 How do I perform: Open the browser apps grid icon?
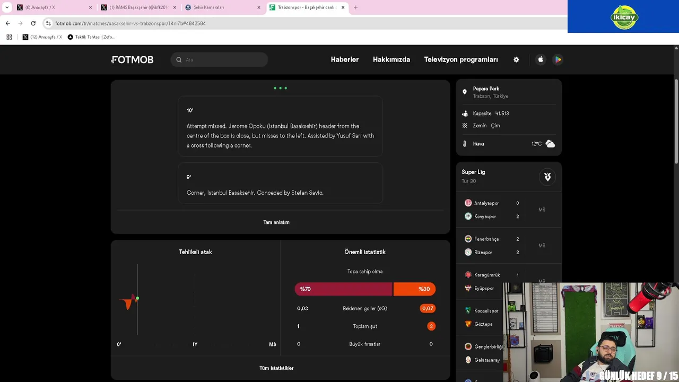pos(9,37)
